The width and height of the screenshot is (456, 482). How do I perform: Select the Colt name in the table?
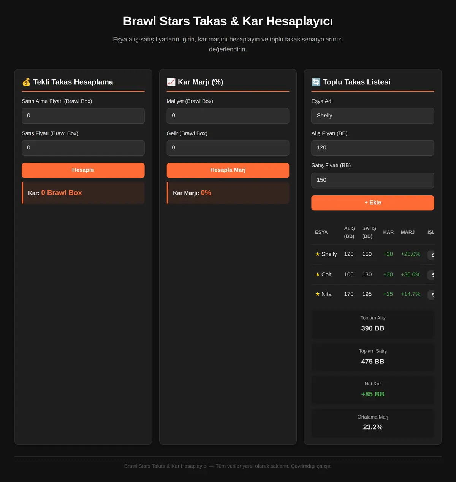tap(326, 274)
